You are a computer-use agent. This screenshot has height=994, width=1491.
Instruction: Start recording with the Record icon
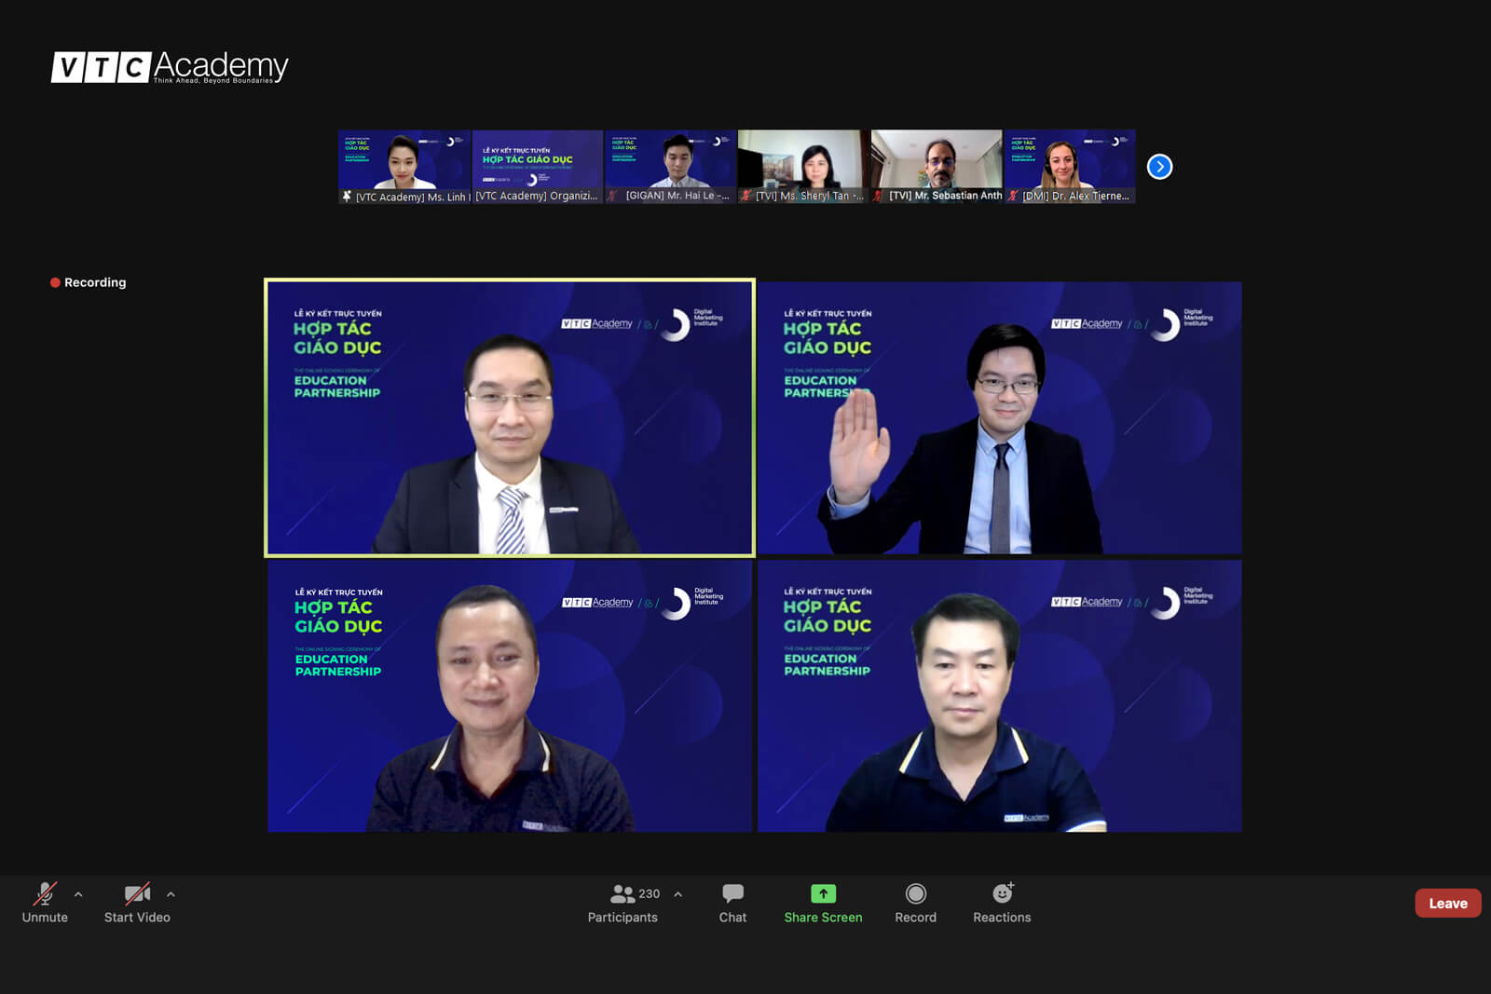(x=915, y=894)
